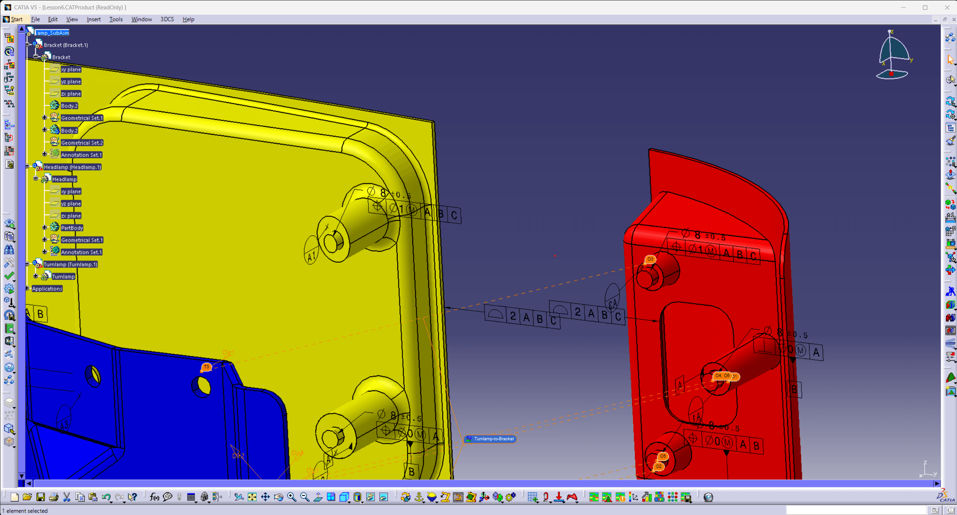Activate the Normal View tool
The image size is (957, 515).
click(319, 497)
